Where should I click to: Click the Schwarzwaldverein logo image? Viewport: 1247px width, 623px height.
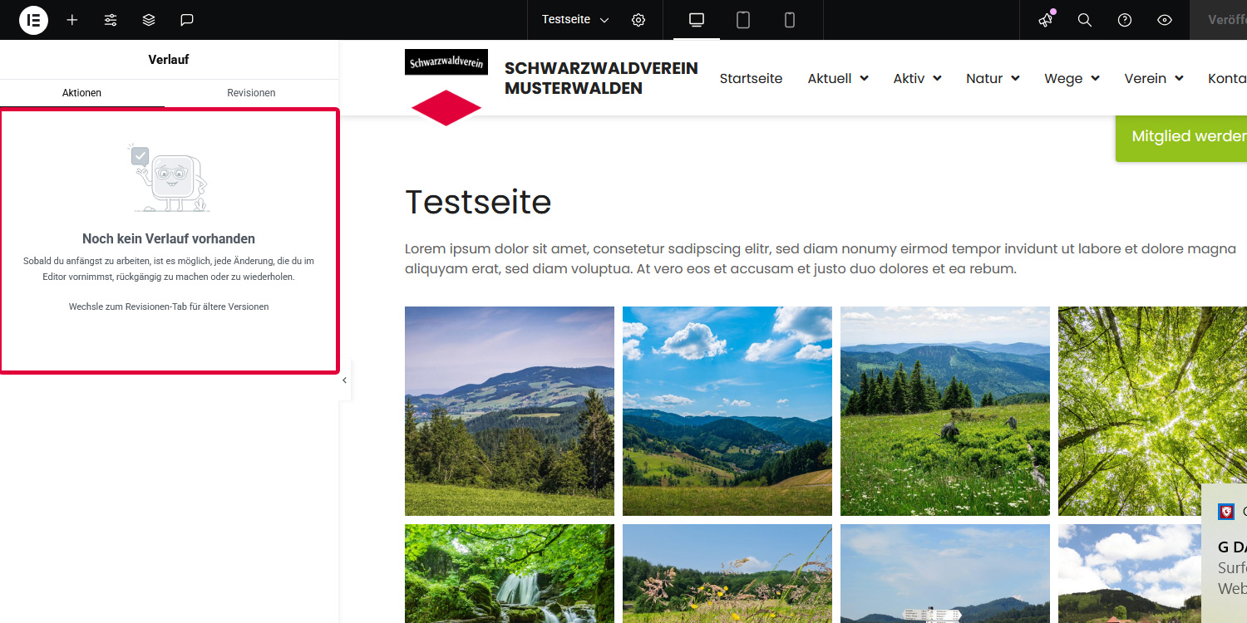pos(446,87)
